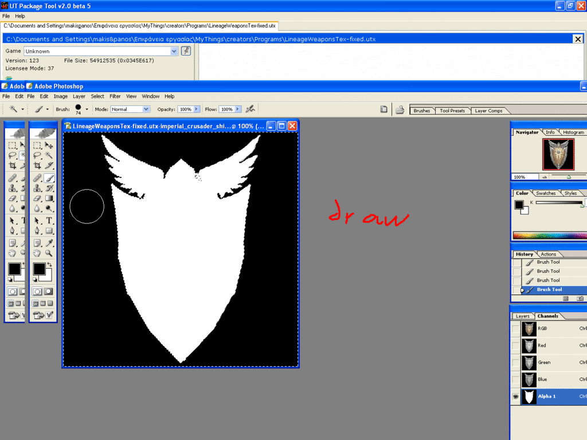Select the Type tool in the toolbox
587x440 pixels.
click(49, 221)
